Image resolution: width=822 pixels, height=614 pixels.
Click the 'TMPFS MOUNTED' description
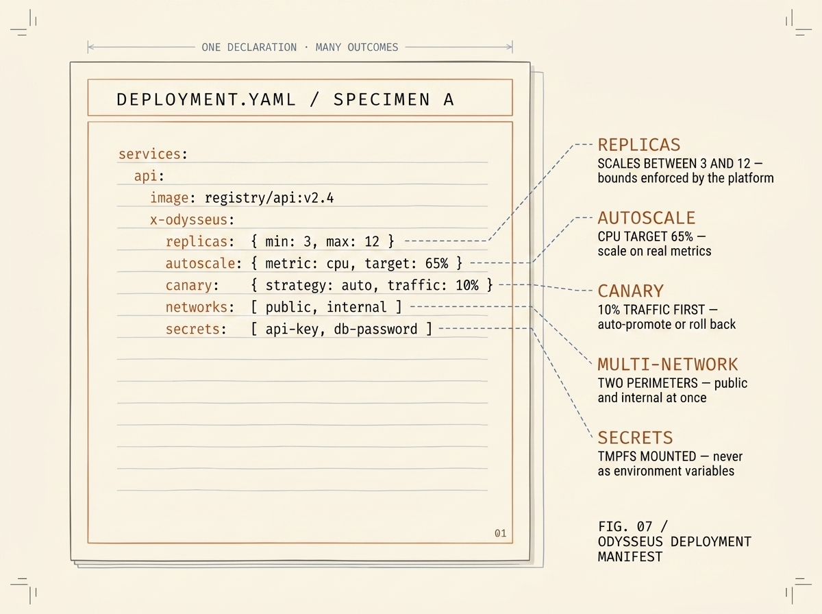click(x=670, y=463)
